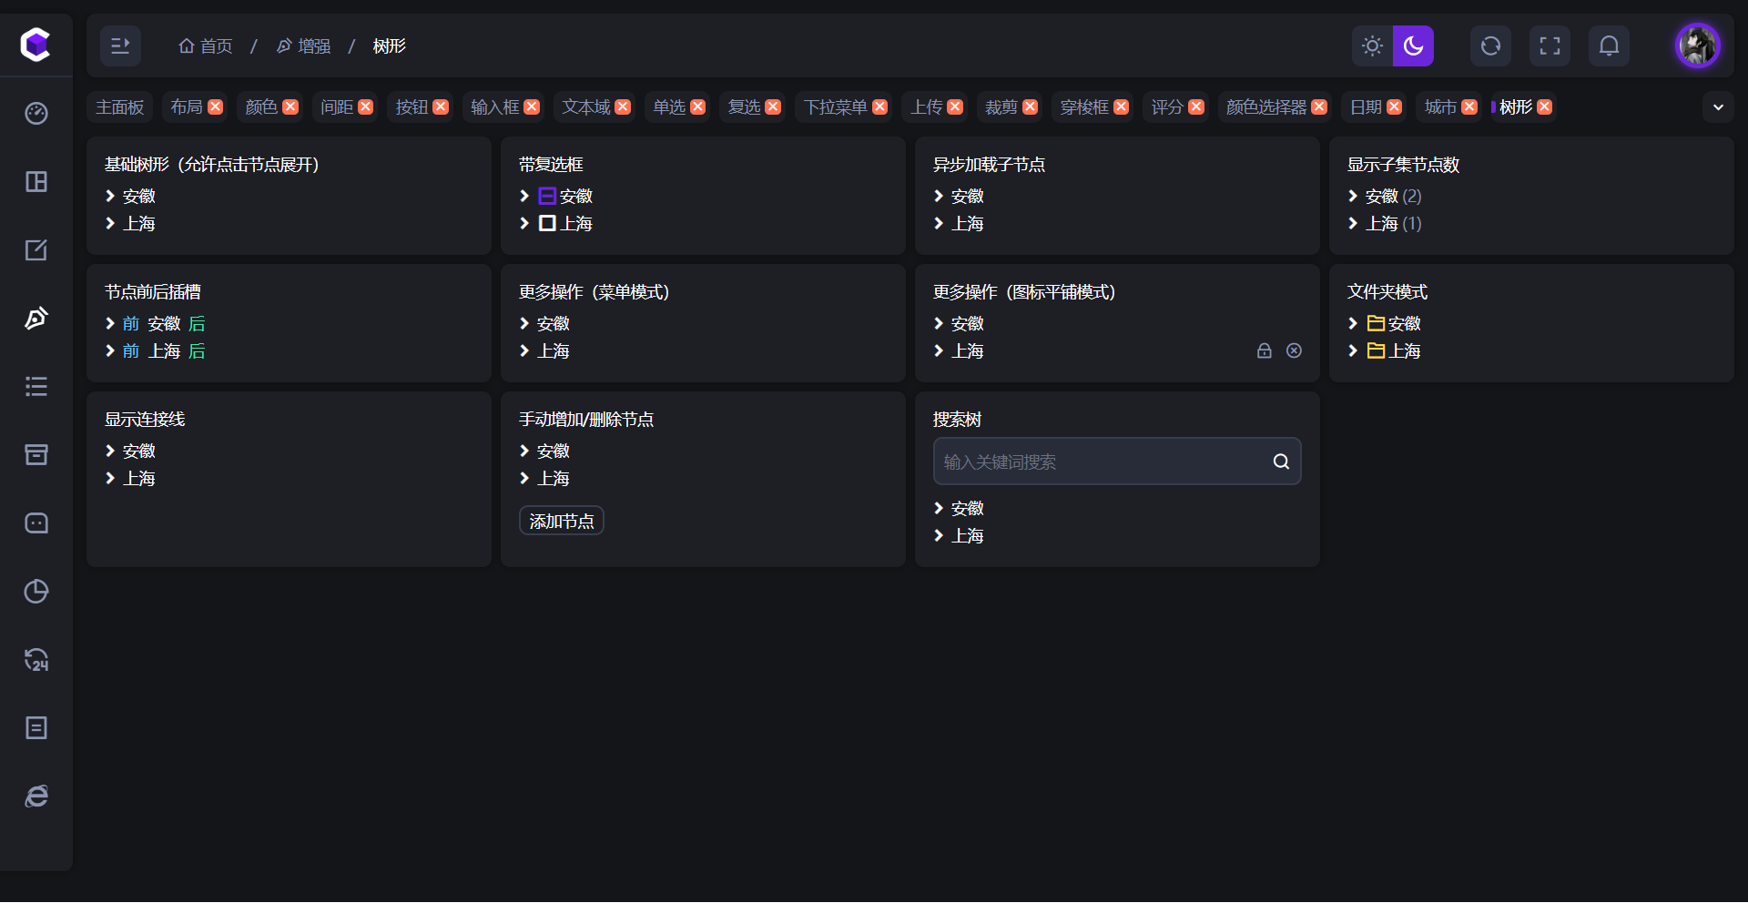The height and width of the screenshot is (903, 1748).
Task: Switch to the 颜色选择器 tab
Action: [1265, 107]
